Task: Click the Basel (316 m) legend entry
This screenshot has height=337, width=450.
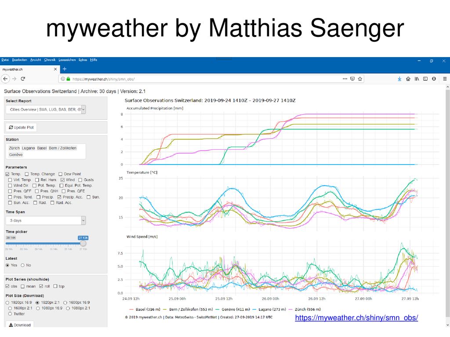Action: point(144,309)
